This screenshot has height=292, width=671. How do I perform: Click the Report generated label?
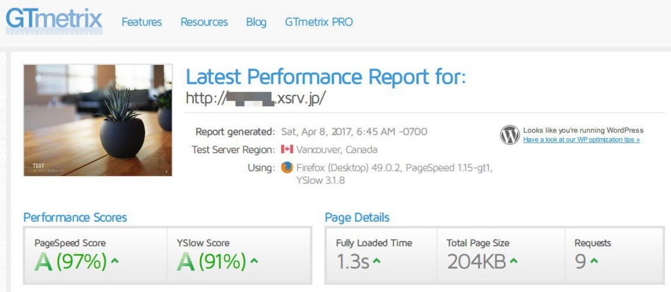235,131
